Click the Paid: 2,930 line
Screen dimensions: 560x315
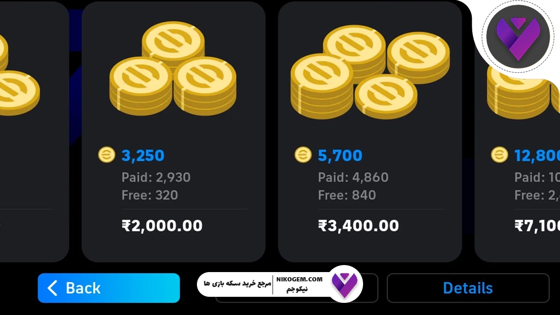click(156, 177)
